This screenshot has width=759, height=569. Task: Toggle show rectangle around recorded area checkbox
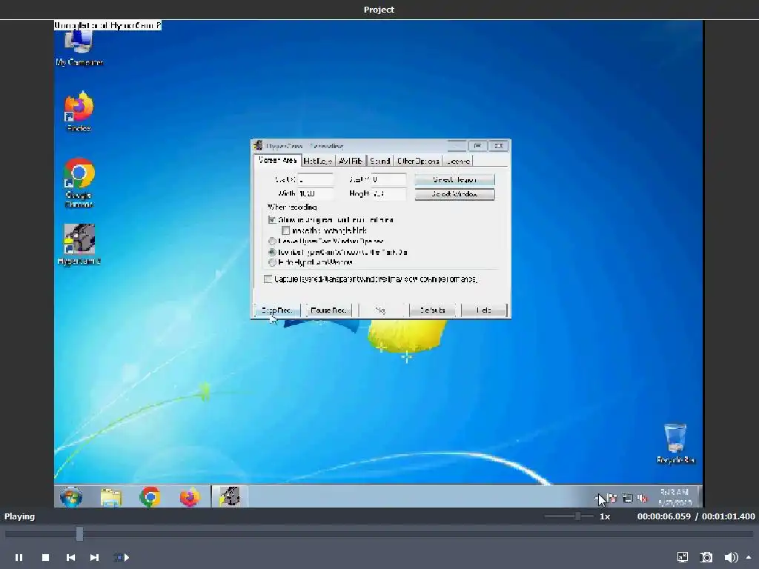(x=272, y=219)
